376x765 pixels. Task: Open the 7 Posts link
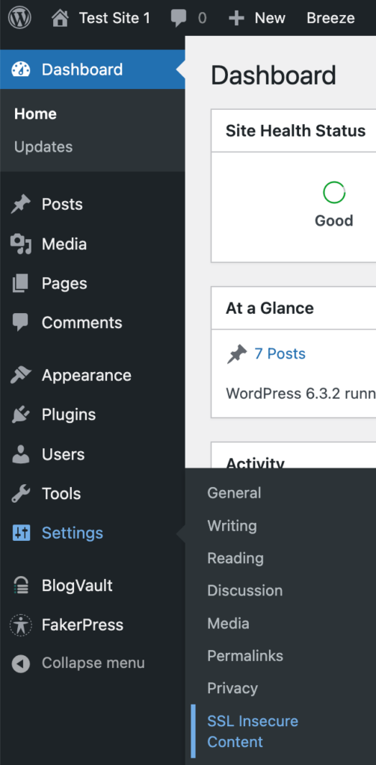[x=280, y=353]
